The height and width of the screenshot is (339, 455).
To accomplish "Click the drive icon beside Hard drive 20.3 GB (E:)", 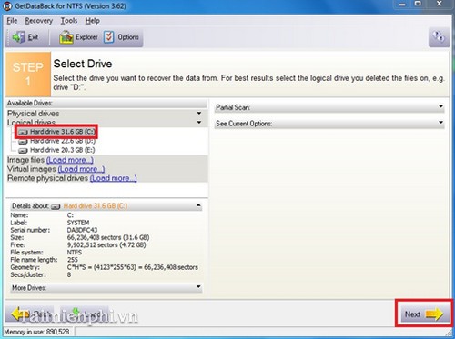I will 23,150.
